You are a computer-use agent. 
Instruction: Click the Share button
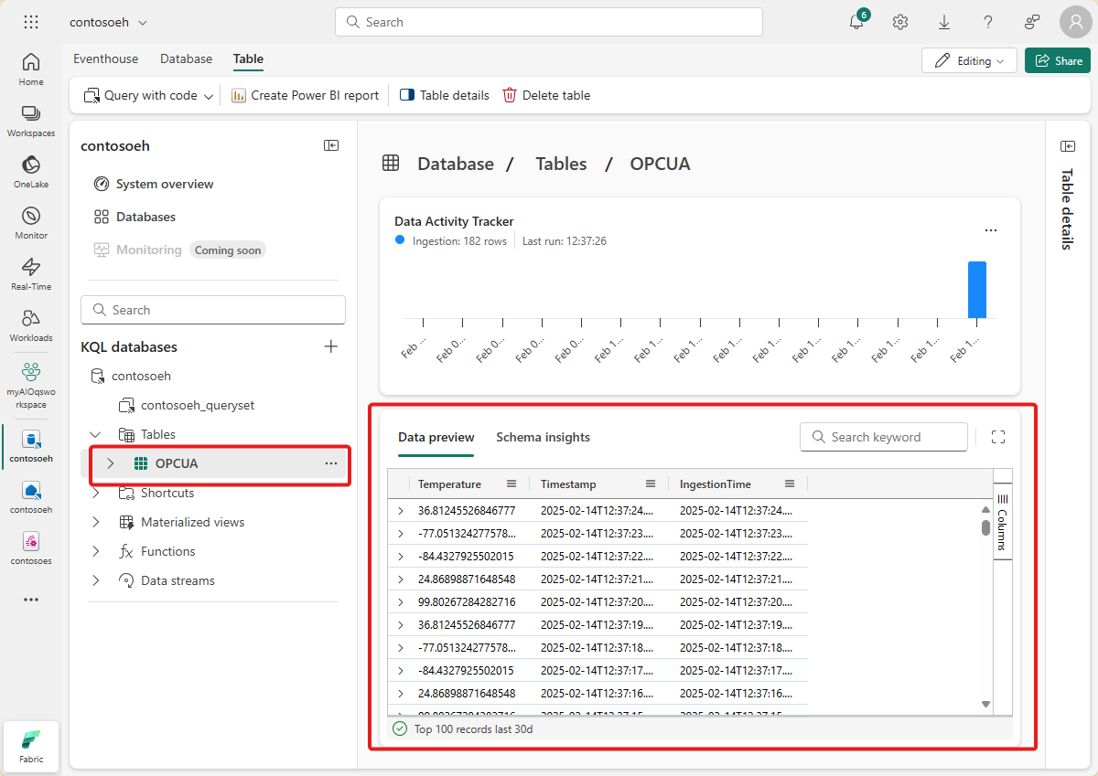[x=1058, y=58]
